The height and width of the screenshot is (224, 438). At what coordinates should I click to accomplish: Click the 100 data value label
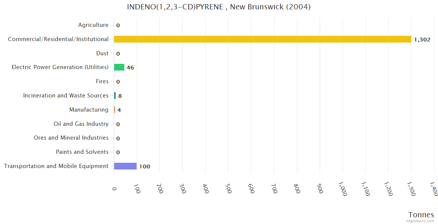pos(145,167)
